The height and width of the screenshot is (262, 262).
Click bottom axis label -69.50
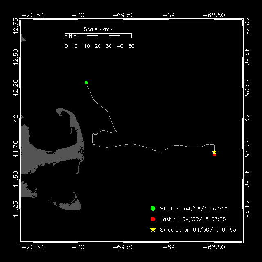point(123,247)
